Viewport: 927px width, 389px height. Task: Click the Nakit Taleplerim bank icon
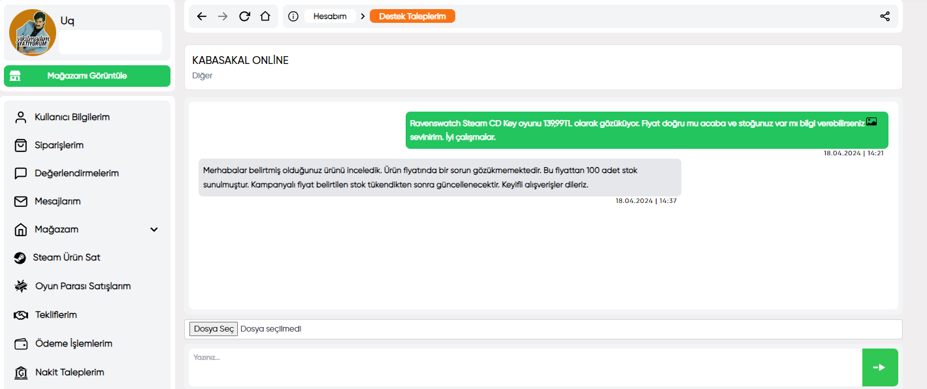pyautogui.click(x=21, y=373)
